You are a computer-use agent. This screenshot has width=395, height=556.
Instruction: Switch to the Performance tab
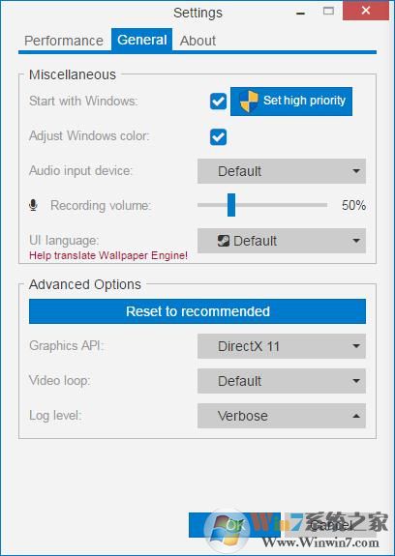[x=64, y=41]
